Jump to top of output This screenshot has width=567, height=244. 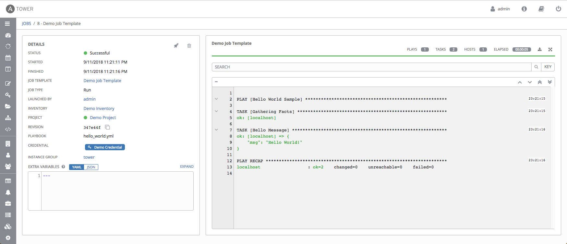(x=540, y=82)
